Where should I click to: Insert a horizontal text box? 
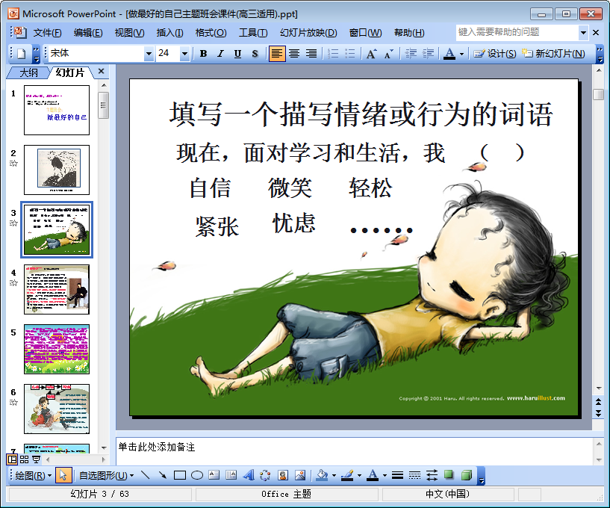214,475
